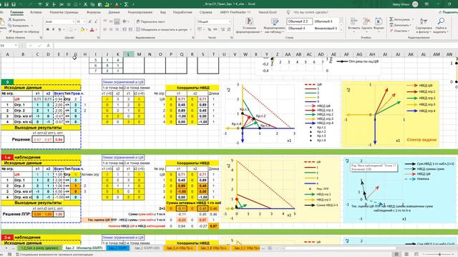Toggle underline formatting
This screenshot has width=458, height=257.
pos(59,29)
